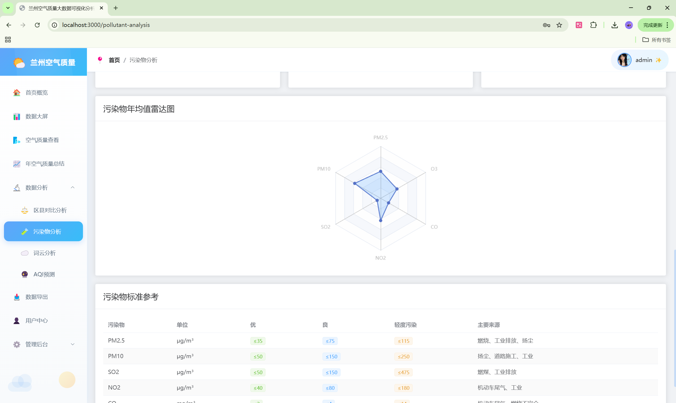This screenshot has height=403, width=676.
Task: Click the bar chart icon for 数据大屏
Action: click(17, 116)
